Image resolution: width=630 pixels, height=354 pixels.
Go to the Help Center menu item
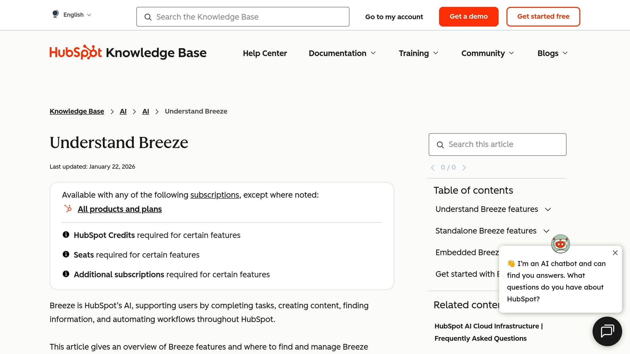coord(265,53)
